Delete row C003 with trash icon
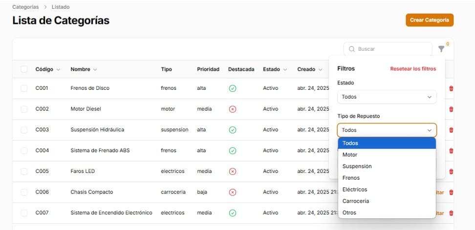 coord(451,130)
